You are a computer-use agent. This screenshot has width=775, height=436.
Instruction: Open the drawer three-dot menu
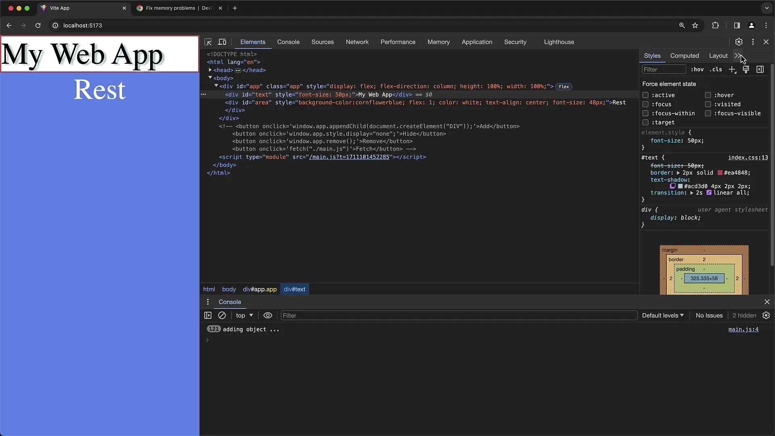coord(208,302)
